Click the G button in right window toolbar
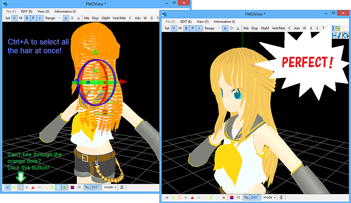Viewport: 351px width, 203px height. pos(311,28)
